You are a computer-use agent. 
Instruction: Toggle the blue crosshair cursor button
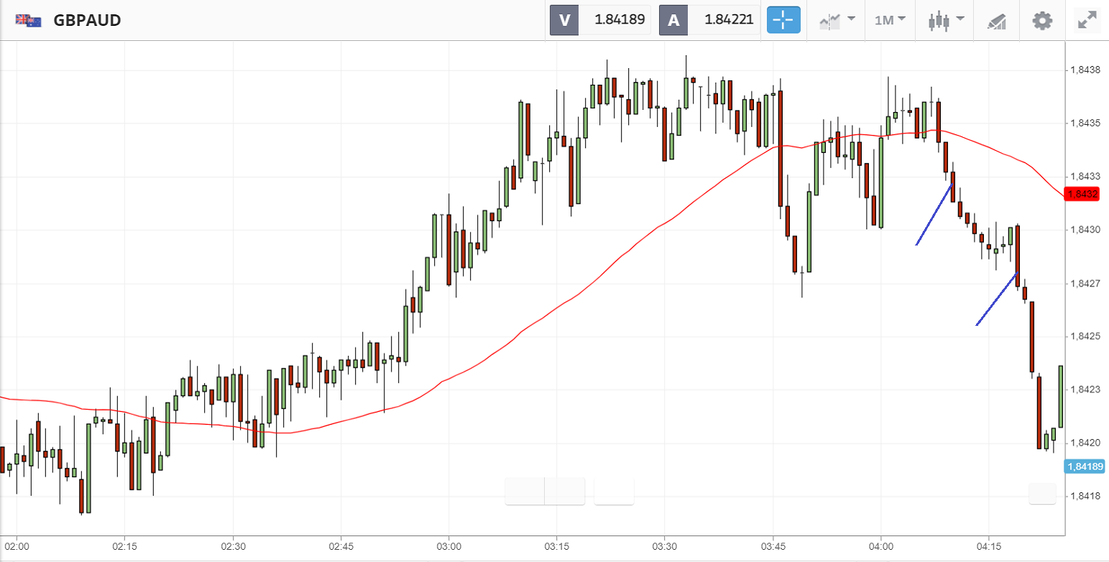783,20
